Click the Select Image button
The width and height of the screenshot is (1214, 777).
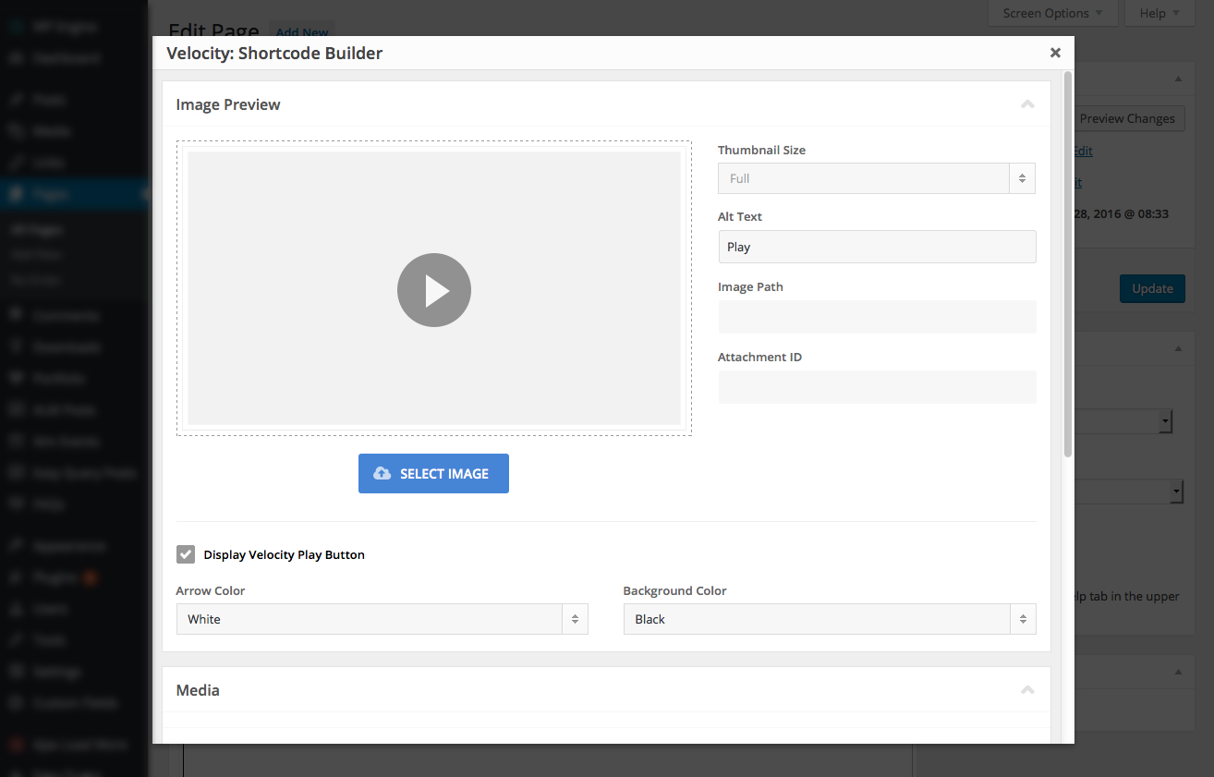point(433,473)
